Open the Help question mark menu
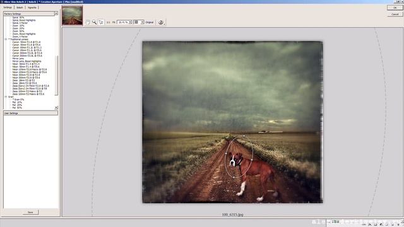The width and height of the screenshot is (404, 227). (x=161, y=23)
